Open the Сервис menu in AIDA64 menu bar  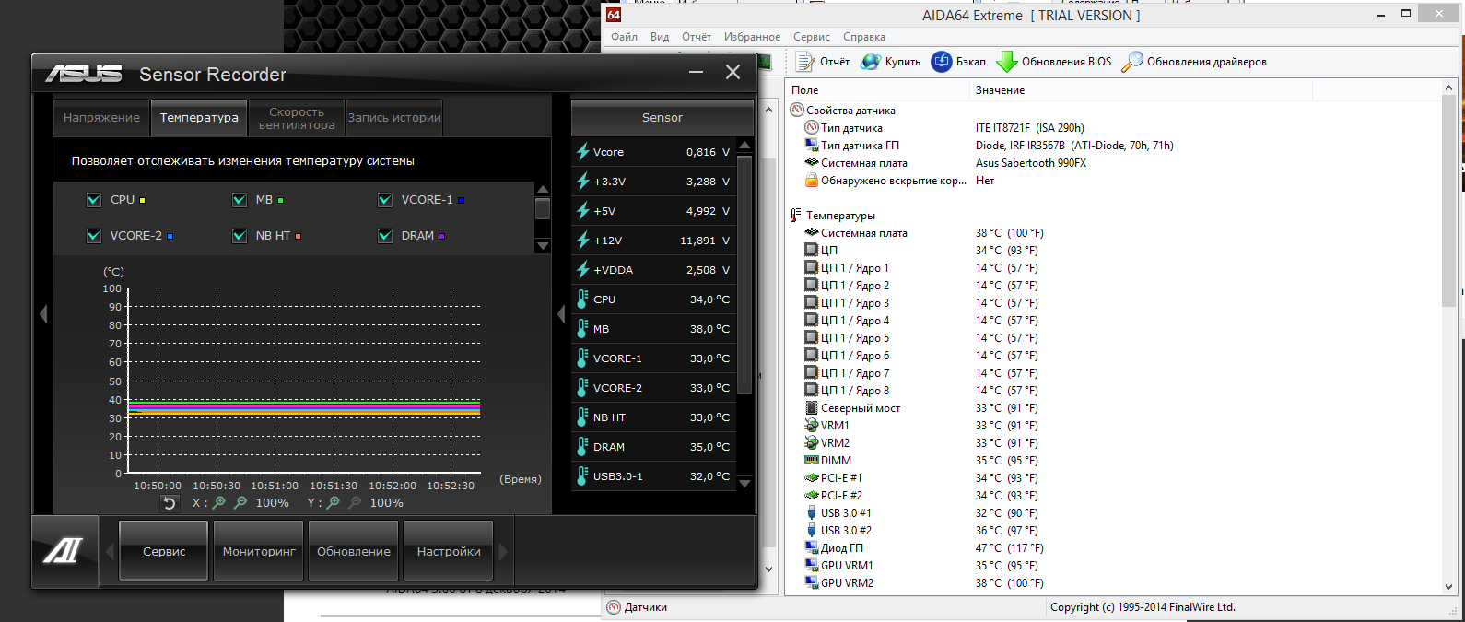point(812,37)
